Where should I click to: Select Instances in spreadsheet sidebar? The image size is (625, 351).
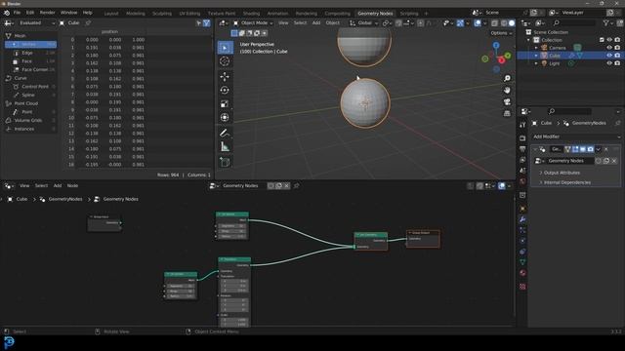pyautogui.click(x=30, y=129)
